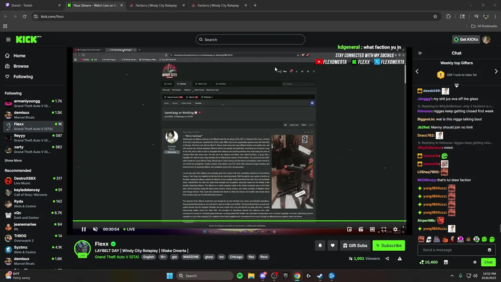The image size is (501, 282).
Task: Click the address bar URL
Action: point(52,16)
